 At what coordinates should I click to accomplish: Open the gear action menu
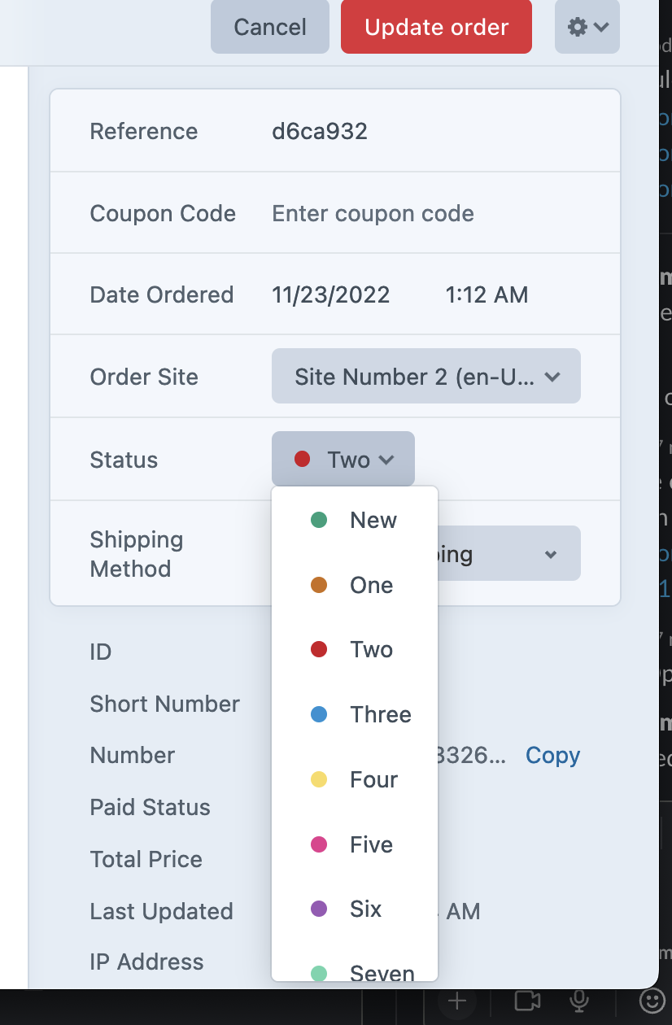click(x=587, y=27)
